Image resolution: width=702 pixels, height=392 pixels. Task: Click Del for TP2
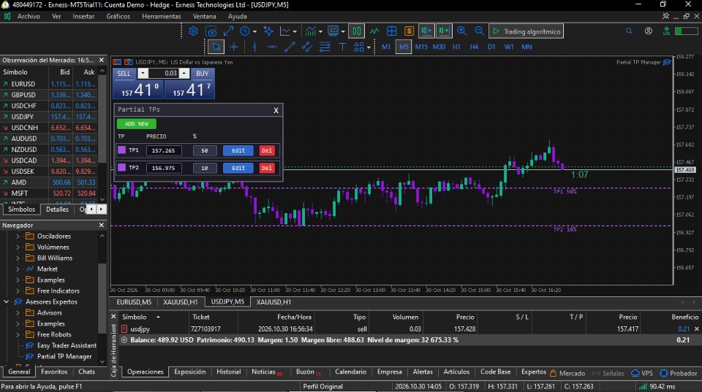267,168
